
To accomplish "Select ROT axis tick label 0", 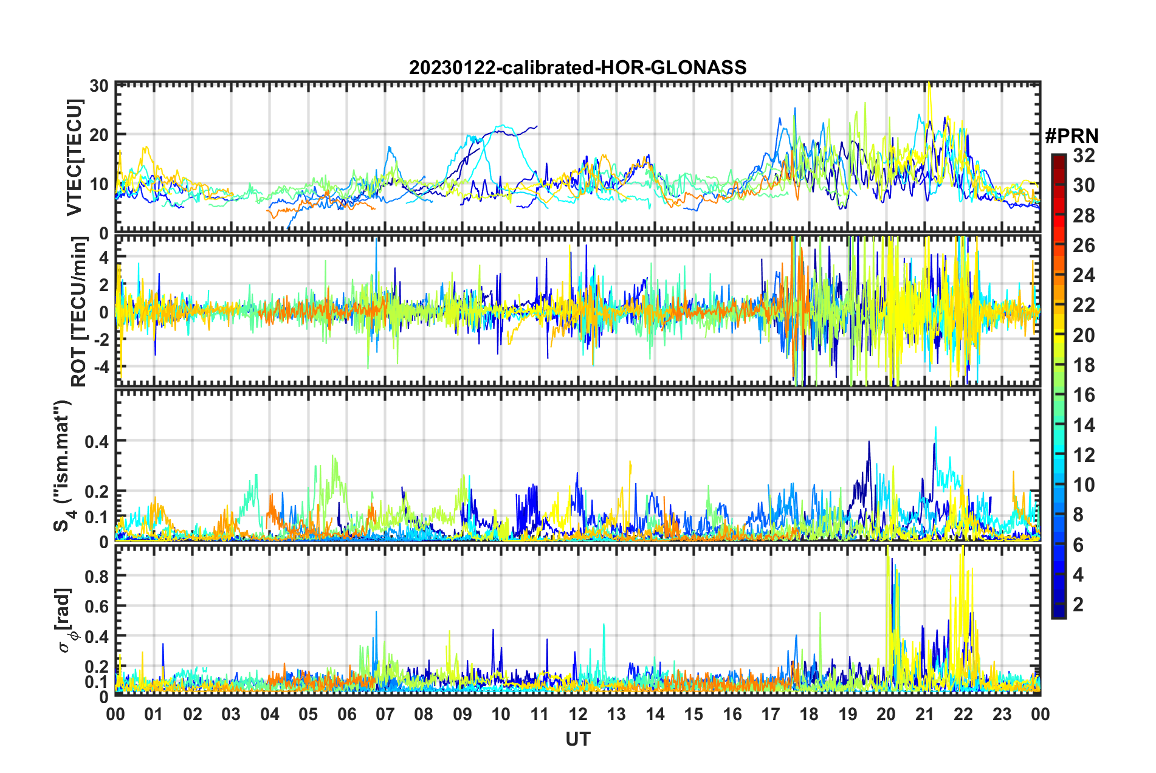I will (x=105, y=312).
